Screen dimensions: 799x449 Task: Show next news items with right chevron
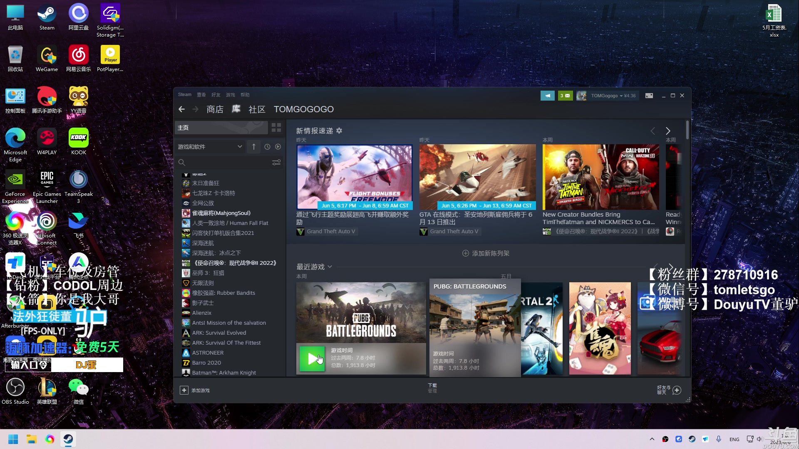pyautogui.click(x=668, y=131)
